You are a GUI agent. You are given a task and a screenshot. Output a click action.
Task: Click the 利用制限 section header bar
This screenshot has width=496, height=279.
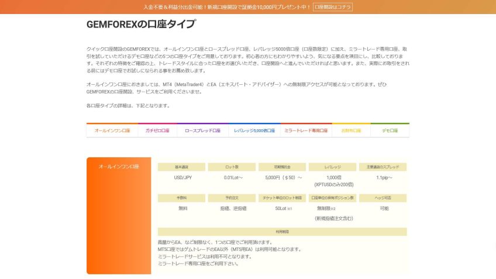click(282, 232)
